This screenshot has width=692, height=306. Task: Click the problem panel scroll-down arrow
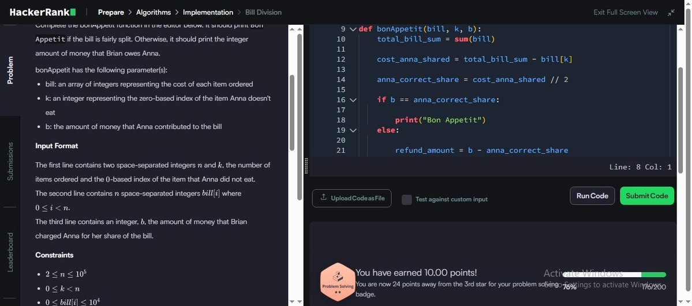pyautogui.click(x=292, y=301)
